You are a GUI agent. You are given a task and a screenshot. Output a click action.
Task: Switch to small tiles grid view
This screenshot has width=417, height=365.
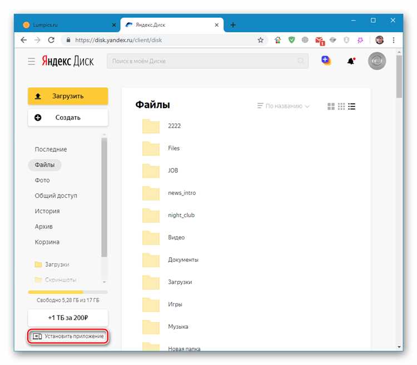click(341, 106)
